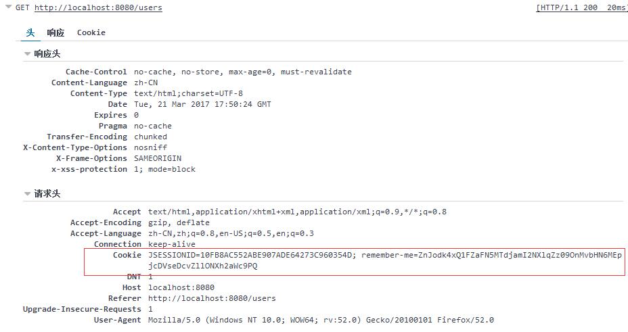Collapse the GET request row twisty
Image resolution: width=628 pixels, height=332 pixels.
(x=7, y=7)
